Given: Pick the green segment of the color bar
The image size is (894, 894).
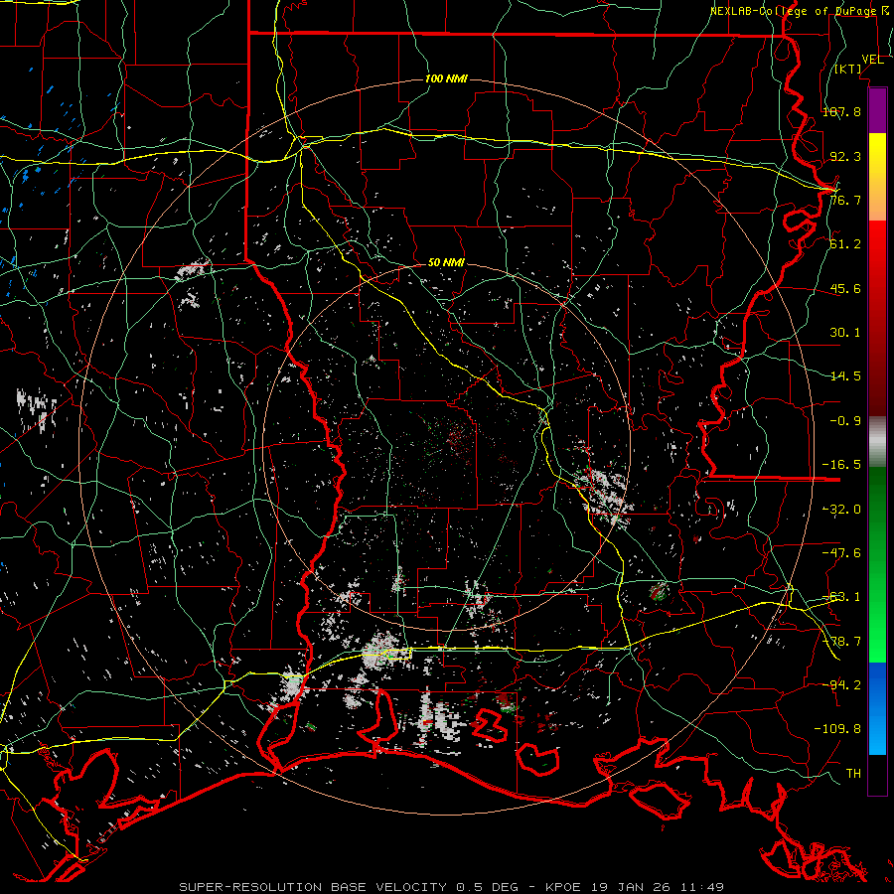Looking at the screenshot, I should (877, 564).
